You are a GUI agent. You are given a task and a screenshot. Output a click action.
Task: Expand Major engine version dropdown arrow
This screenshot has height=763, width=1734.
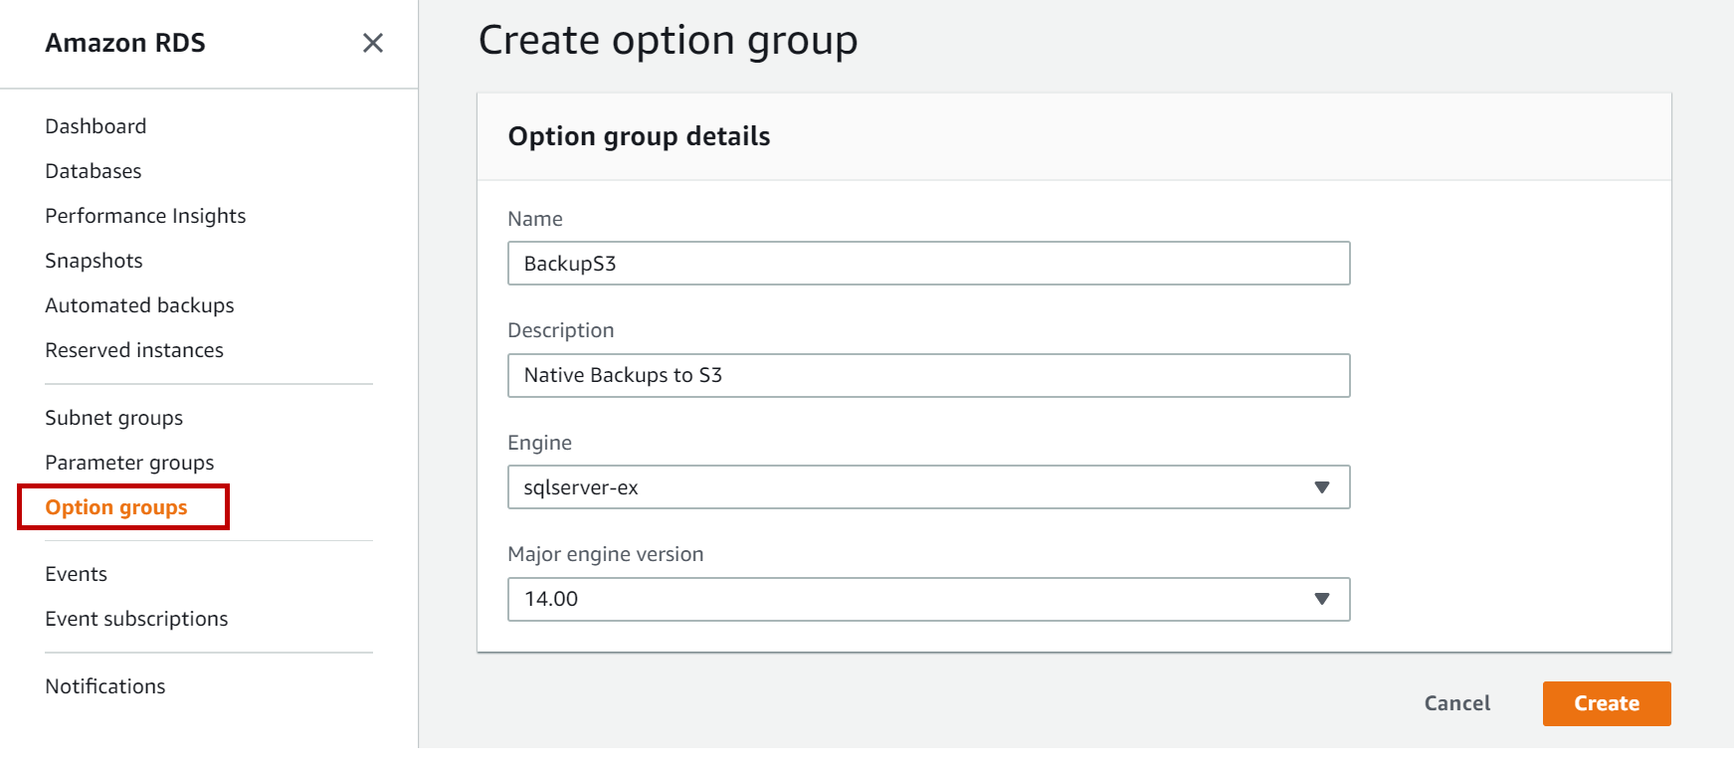pos(1321,599)
